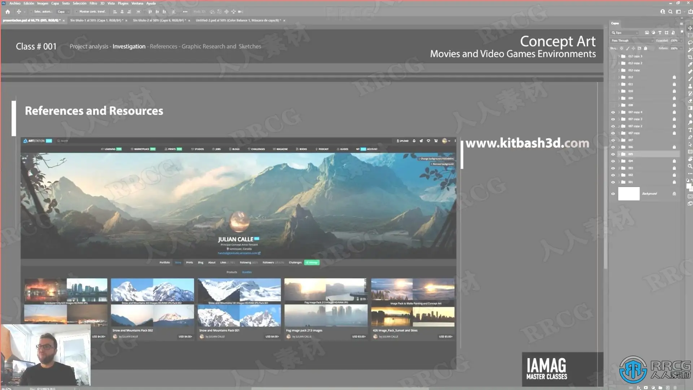Select the History Brush tool
The image size is (693, 390).
690,94
